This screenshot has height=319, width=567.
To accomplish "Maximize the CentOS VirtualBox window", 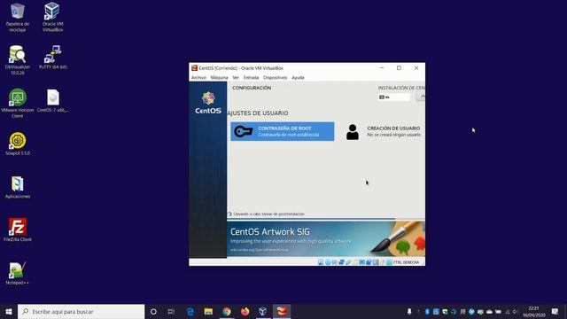I will (x=399, y=68).
